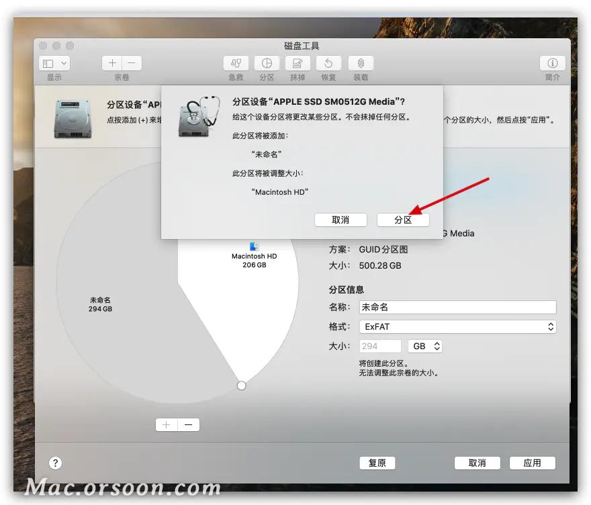
Task: Open the 格式 dropdown showing ExFAT
Action: (x=458, y=326)
